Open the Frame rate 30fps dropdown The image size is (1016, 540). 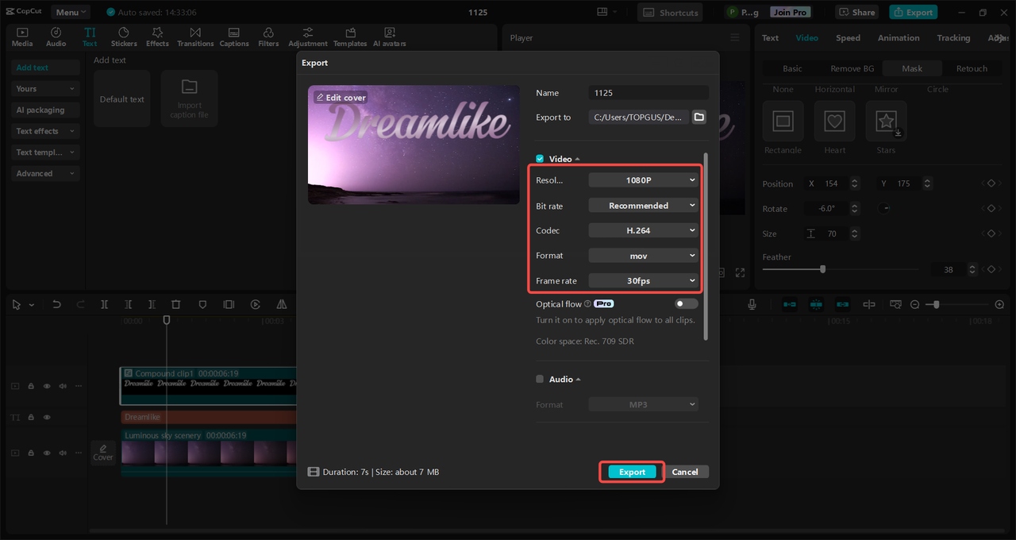644,280
